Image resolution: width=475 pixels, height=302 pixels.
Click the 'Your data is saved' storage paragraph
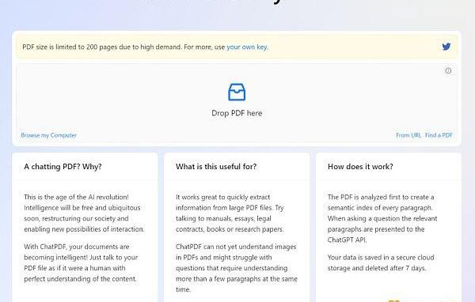point(381,262)
